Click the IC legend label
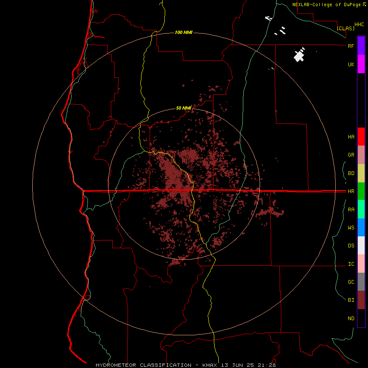The image size is (368, 368). point(351,264)
